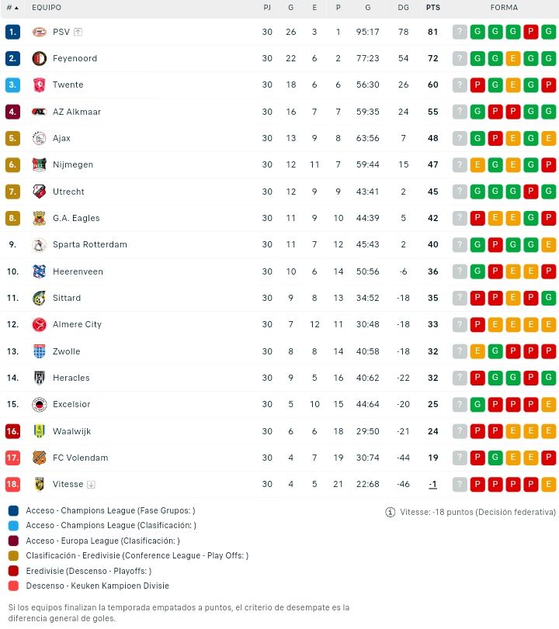
Task: Click the EQUIPO column header
Action: tap(47, 7)
